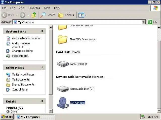161x120 pixels.
Task: Toggle the Folders pane icon
Action: click(61, 15)
